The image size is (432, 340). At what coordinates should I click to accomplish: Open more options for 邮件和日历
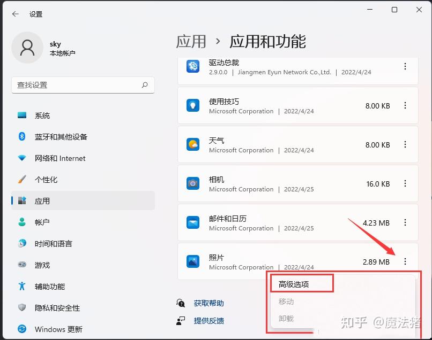[x=405, y=222]
